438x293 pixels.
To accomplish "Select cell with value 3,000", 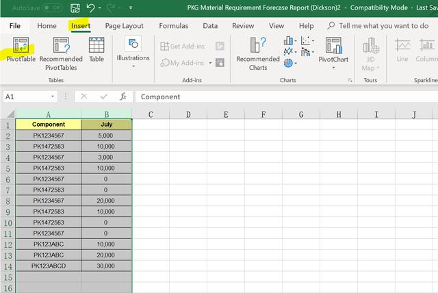I will [106, 157].
